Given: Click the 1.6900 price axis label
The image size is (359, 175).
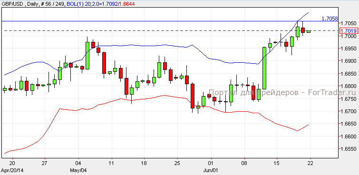Looking at the screenshot, I should [349, 61].
